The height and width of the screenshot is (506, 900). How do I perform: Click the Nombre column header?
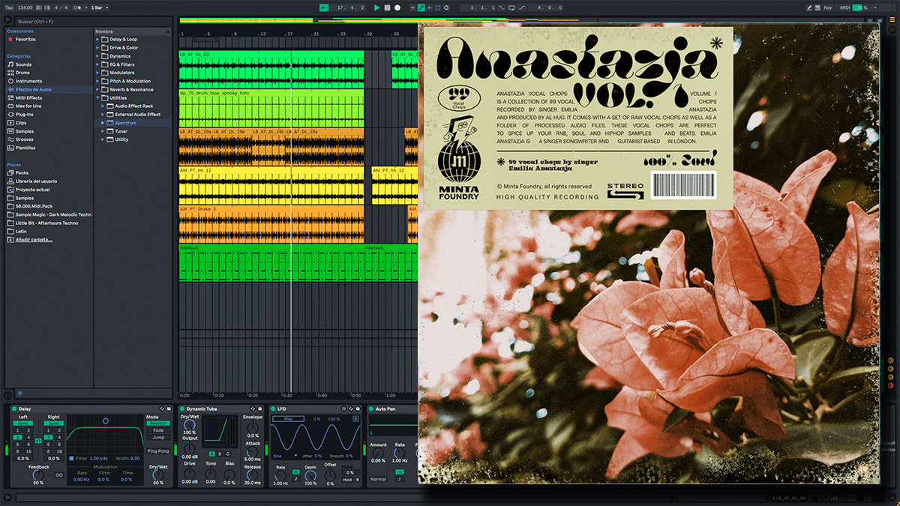click(133, 31)
